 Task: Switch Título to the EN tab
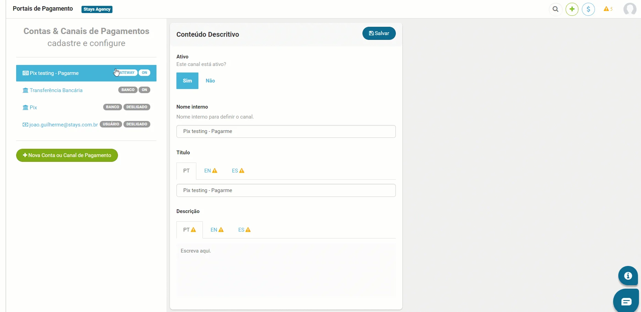pyautogui.click(x=210, y=171)
